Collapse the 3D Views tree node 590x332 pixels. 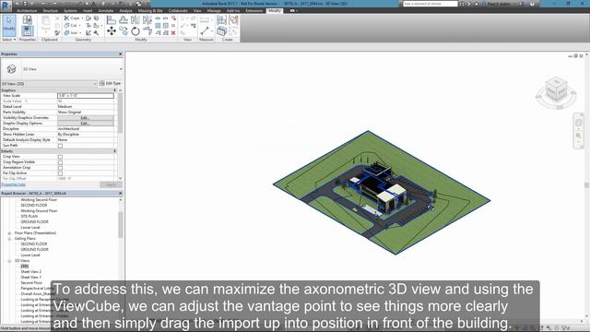point(9,261)
